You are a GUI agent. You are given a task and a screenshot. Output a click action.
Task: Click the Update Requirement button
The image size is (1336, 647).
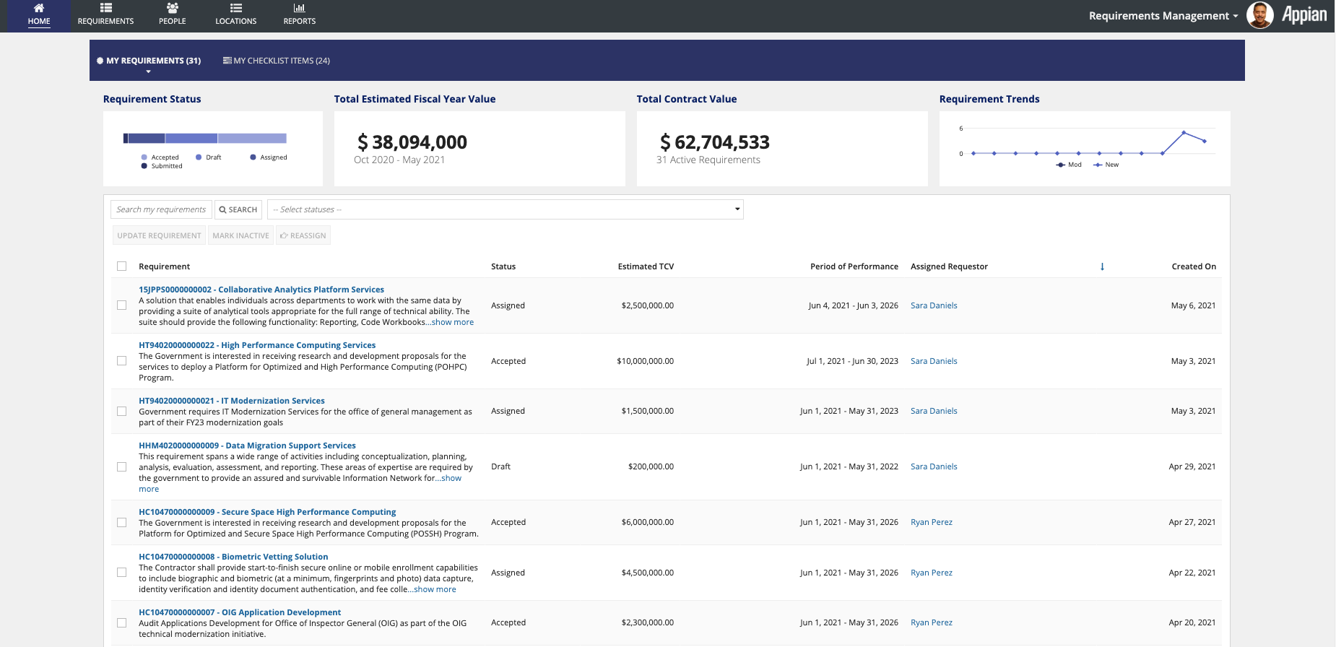pos(159,235)
